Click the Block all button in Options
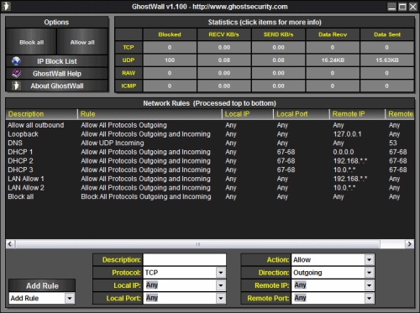This screenshot has height=313, width=420. pos(31,42)
